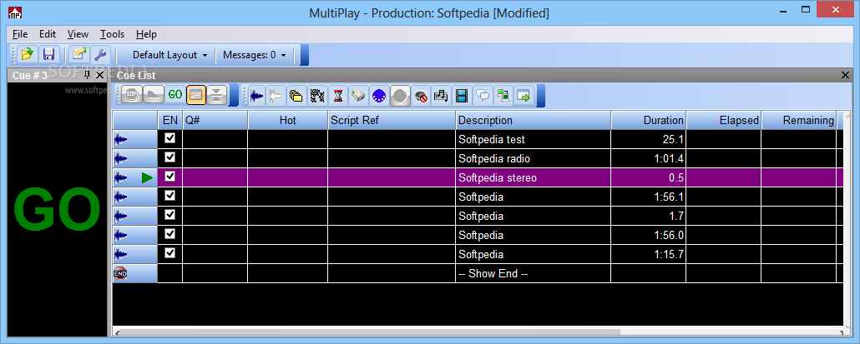Open the Messages: 0 dropdown
Screen dimensions: 860x344
[255, 55]
